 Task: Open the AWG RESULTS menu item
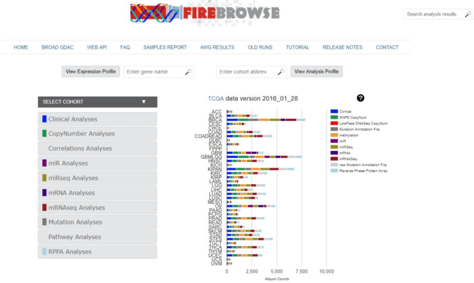click(x=217, y=47)
